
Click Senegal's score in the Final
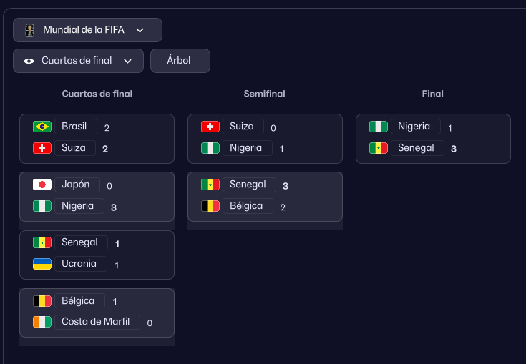click(x=454, y=149)
